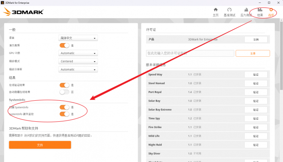Minimize the 3DMark window
The height and width of the screenshot is (162, 283).
260,3
